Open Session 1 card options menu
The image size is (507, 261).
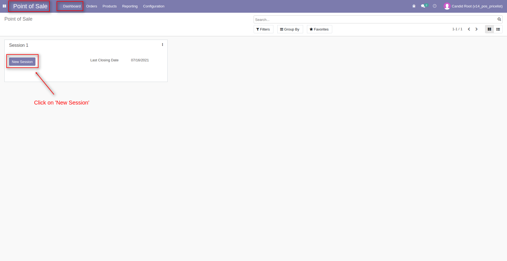tap(162, 45)
